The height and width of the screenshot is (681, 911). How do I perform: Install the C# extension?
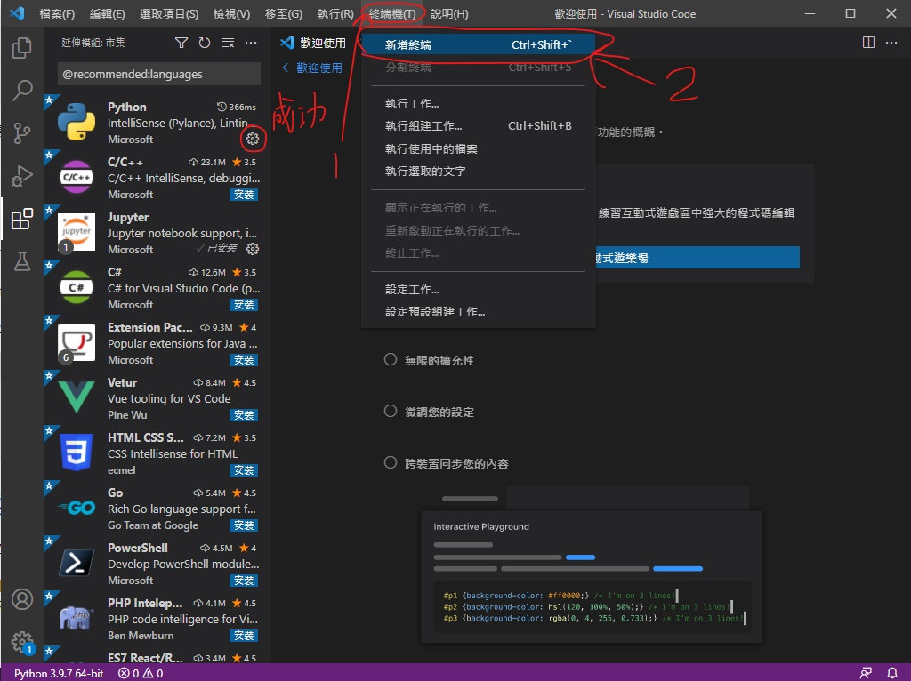244,305
